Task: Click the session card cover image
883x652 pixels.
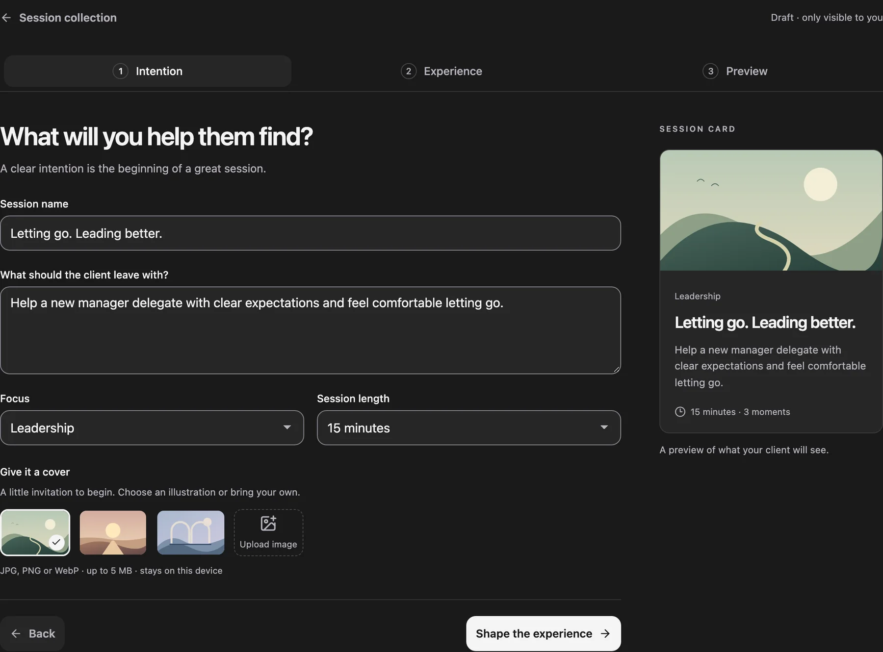Action: click(771, 210)
